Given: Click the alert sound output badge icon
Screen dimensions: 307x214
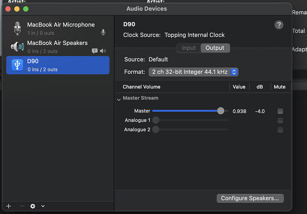Looking at the screenshot, I should [x=95, y=51].
